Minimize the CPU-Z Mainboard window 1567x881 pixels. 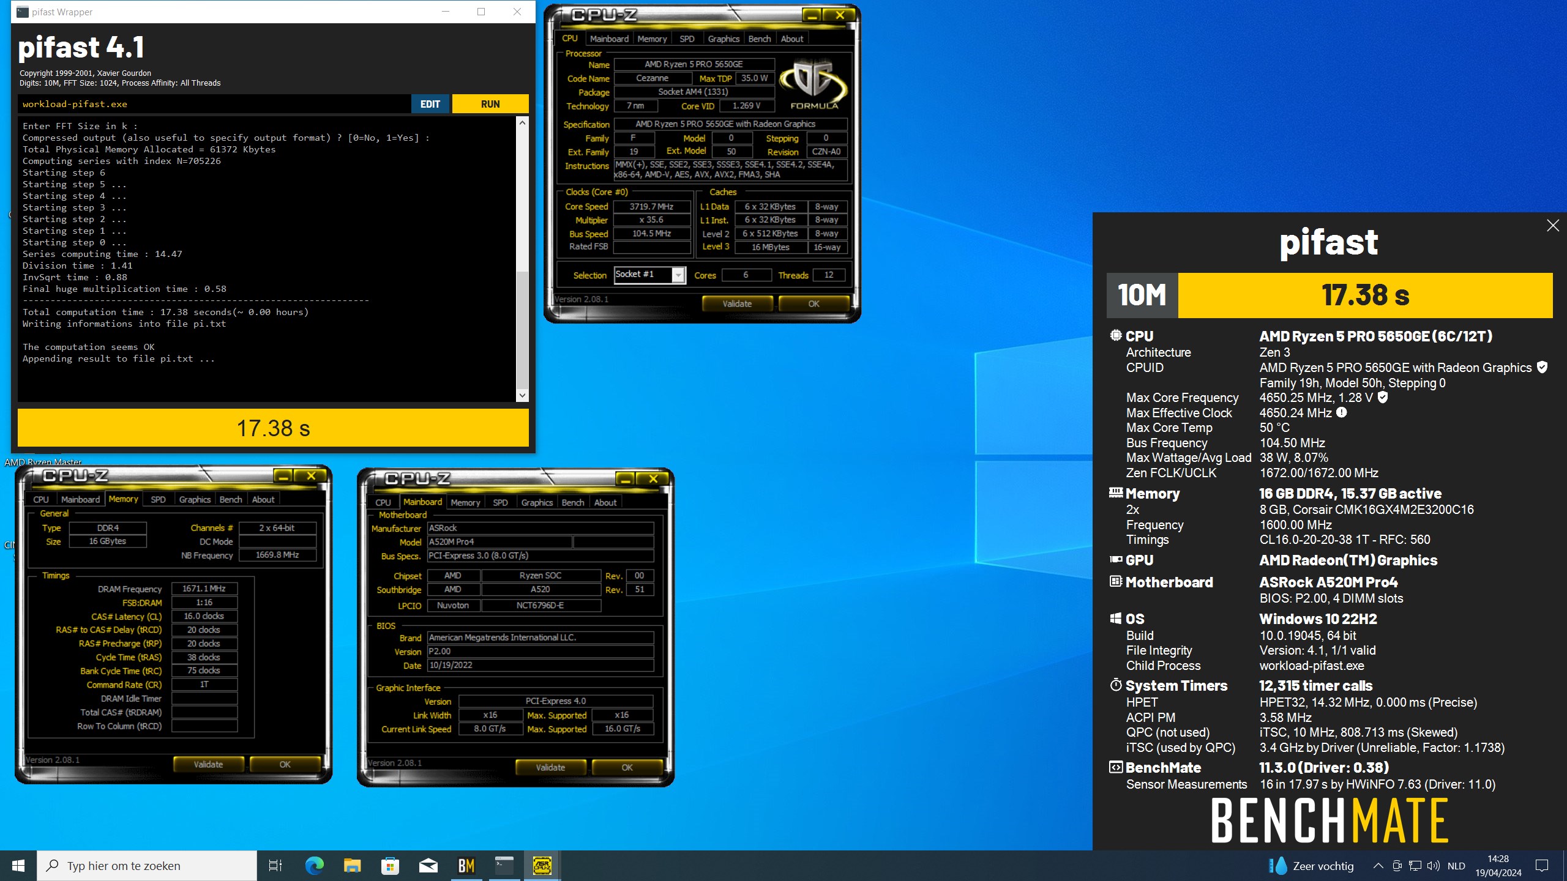625,479
